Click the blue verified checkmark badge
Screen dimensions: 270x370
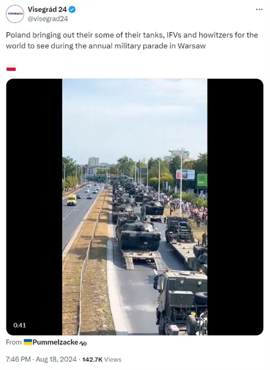tap(72, 10)
